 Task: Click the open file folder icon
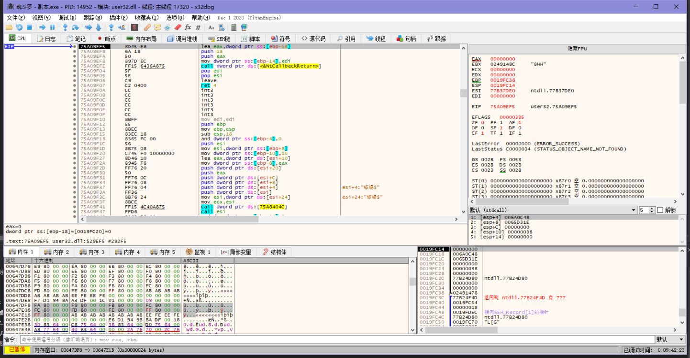pyautogui.click(x=9, y=28)
